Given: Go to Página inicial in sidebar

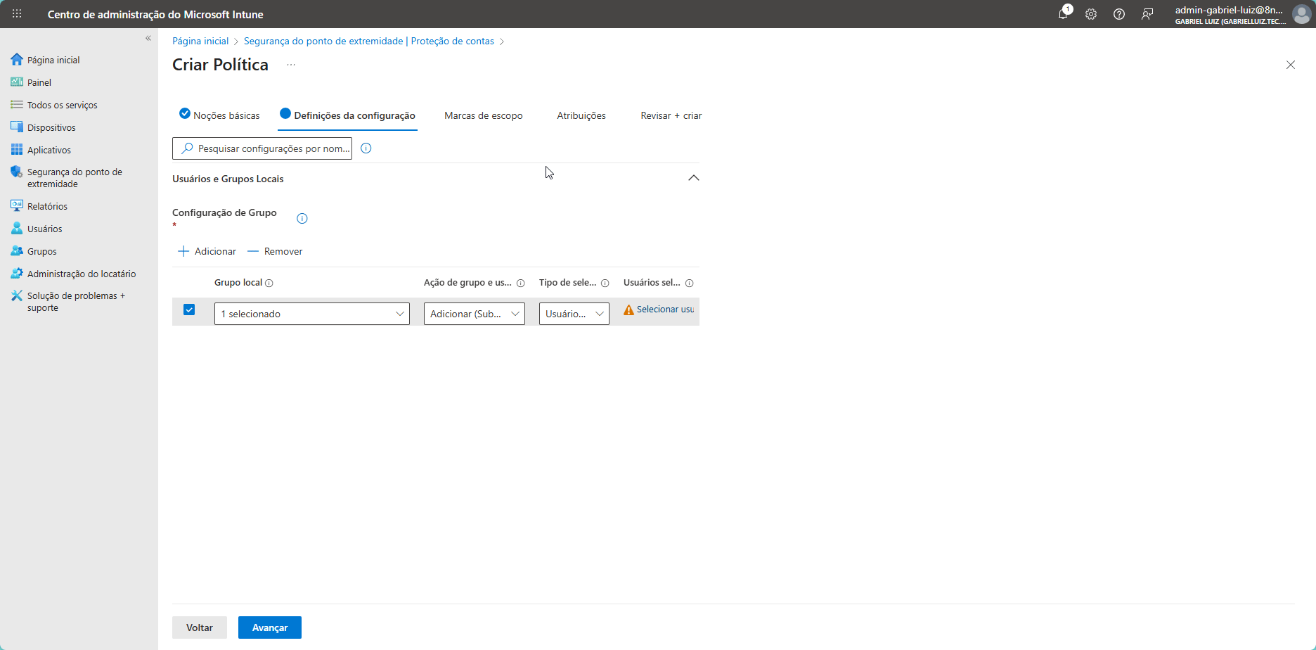Looking at the screenshot, I should (x=53, y=60).
